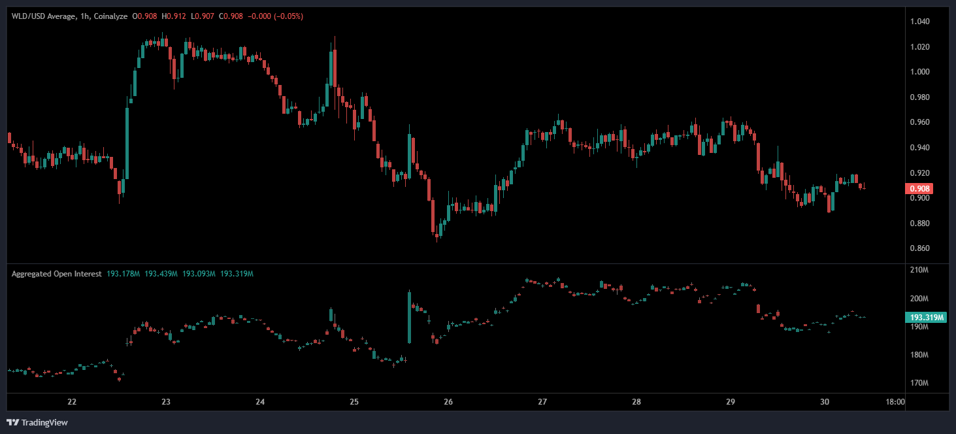Click date 28 on the time axis
Image resolution: width=956 pixels, height=434 pixels.
[636, 402]
